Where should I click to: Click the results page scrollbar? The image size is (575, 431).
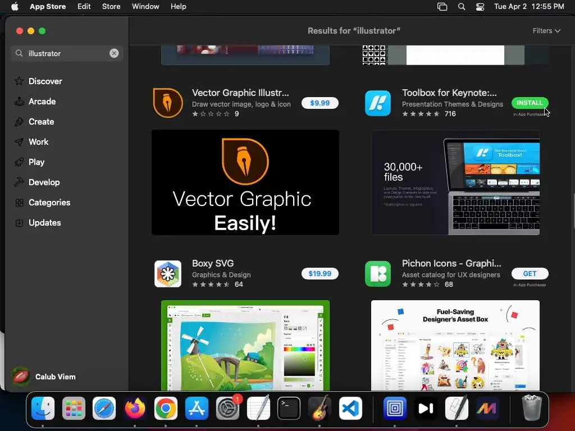click(x=573, y=211)
